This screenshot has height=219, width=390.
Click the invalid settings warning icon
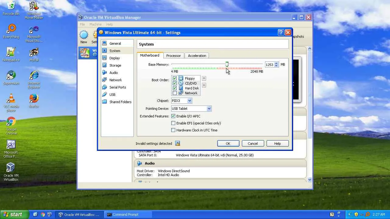(178, 144)
